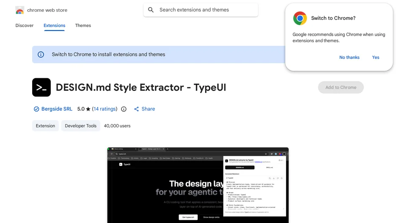Open the extension preview screenshot
Screen dimensions: 396x223
(198, 185)
